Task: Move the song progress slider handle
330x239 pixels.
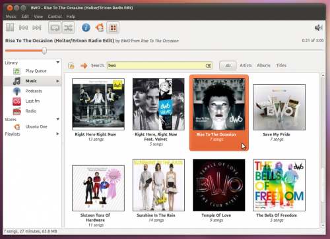Action: click(44, 51)
